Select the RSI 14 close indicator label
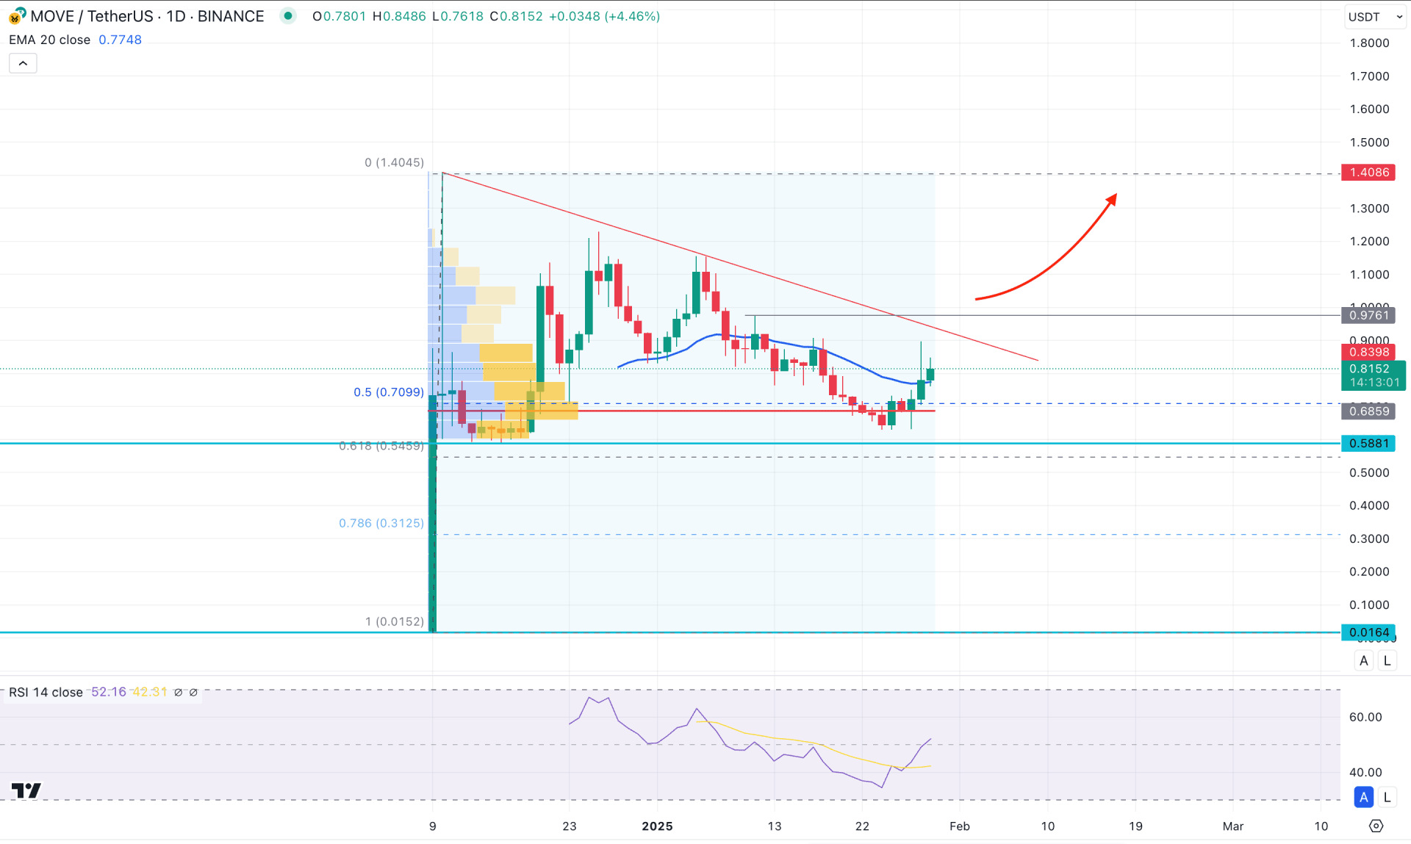Image resolution: width=1411 pixels, height=844 pixels. click(x=46, y=692)
